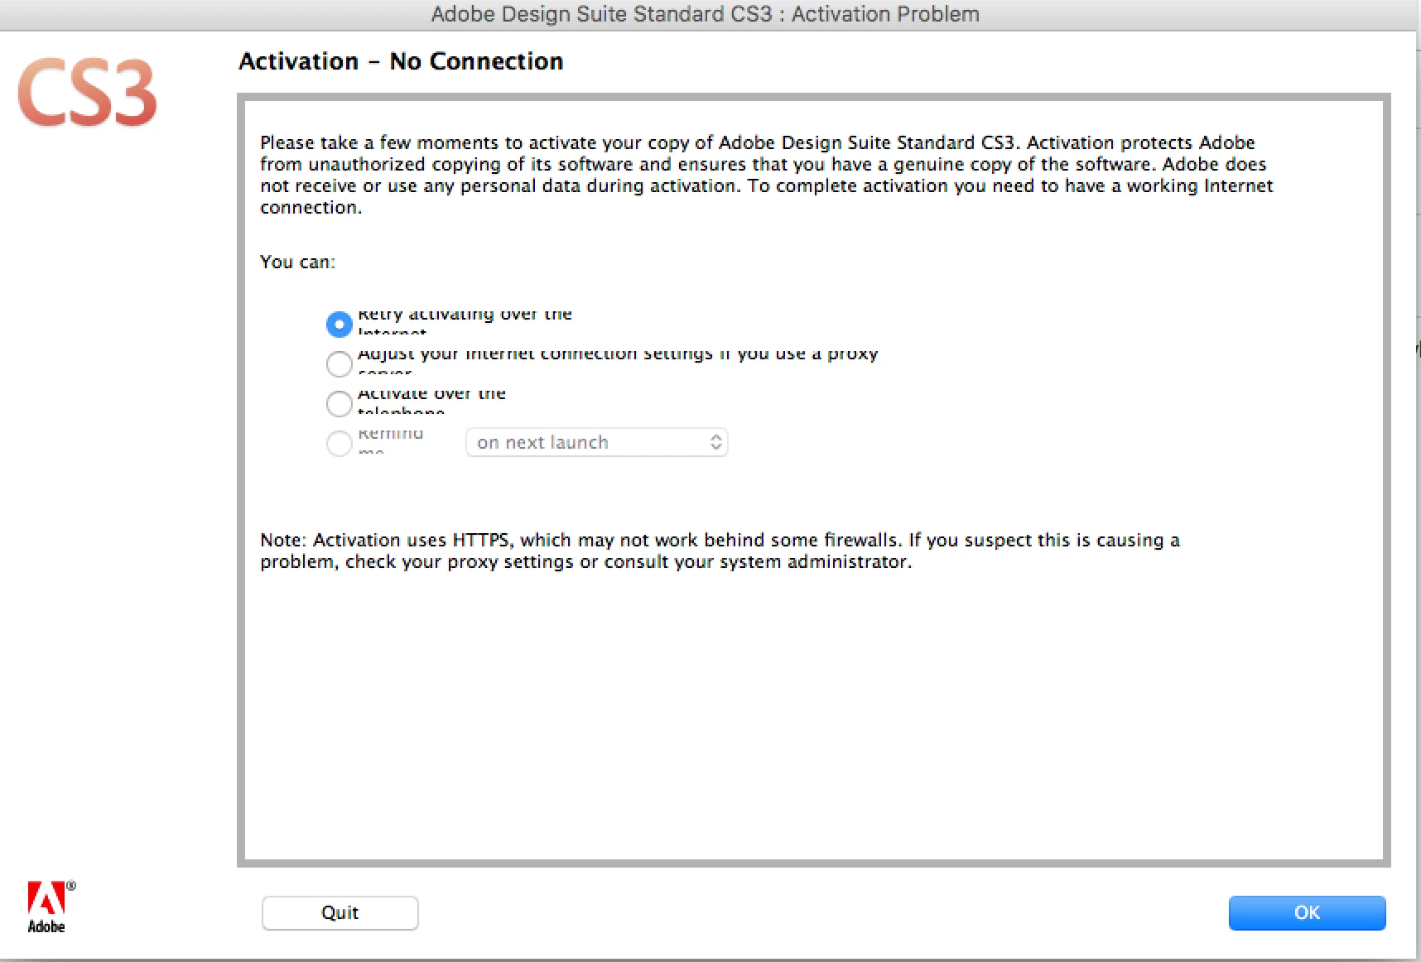
Task: Click the window title 'Activation Problem'
Action: click(x=885, y=14)
